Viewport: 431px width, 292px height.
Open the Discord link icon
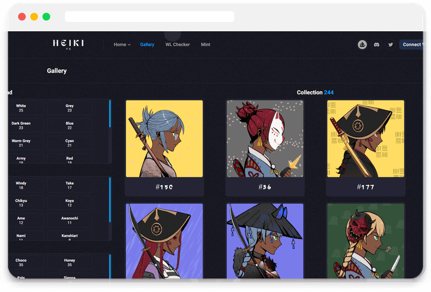point(376,45)
